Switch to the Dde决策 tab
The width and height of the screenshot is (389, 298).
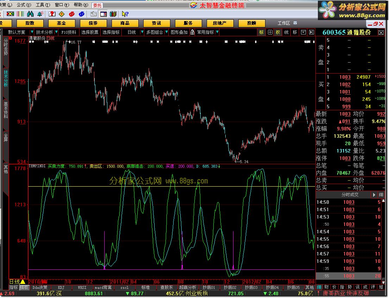click(x=40, y=287)
